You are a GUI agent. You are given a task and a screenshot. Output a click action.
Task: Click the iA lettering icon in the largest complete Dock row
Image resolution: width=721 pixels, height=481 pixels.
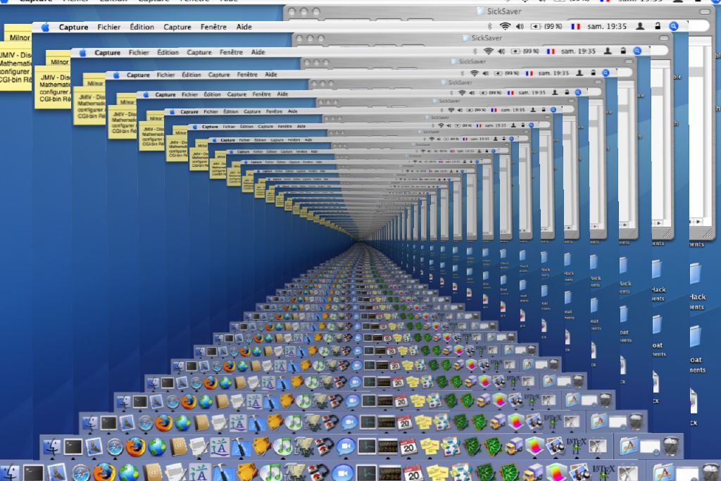pyautogui.click(x=220, y=446)
